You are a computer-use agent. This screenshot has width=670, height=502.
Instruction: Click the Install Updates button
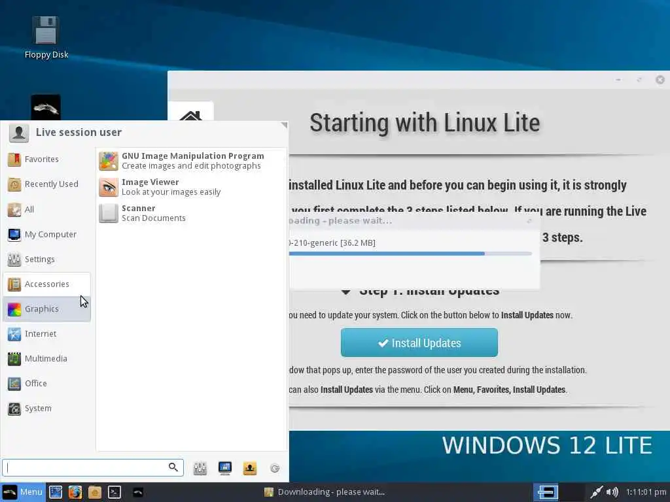click(x=419, y=343)
